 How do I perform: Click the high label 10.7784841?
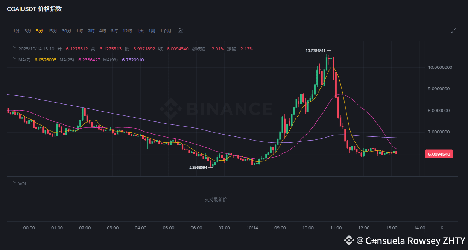point(316,50)
